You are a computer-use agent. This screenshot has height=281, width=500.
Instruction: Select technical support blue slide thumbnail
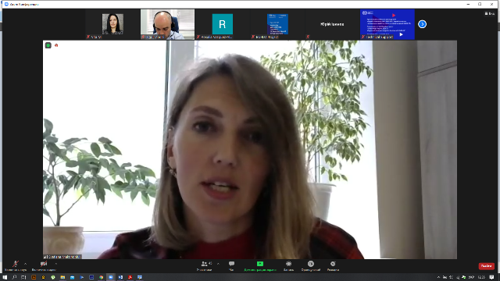(387, 24)
